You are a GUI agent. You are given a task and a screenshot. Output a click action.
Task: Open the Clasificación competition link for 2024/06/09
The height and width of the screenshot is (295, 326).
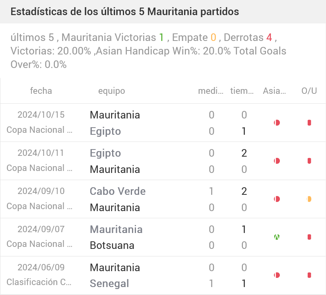39,282
